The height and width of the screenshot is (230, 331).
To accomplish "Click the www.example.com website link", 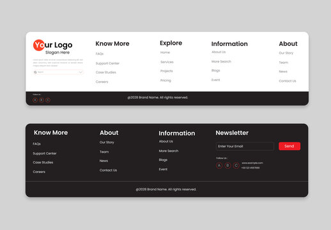I will click(x=252, y=163).
